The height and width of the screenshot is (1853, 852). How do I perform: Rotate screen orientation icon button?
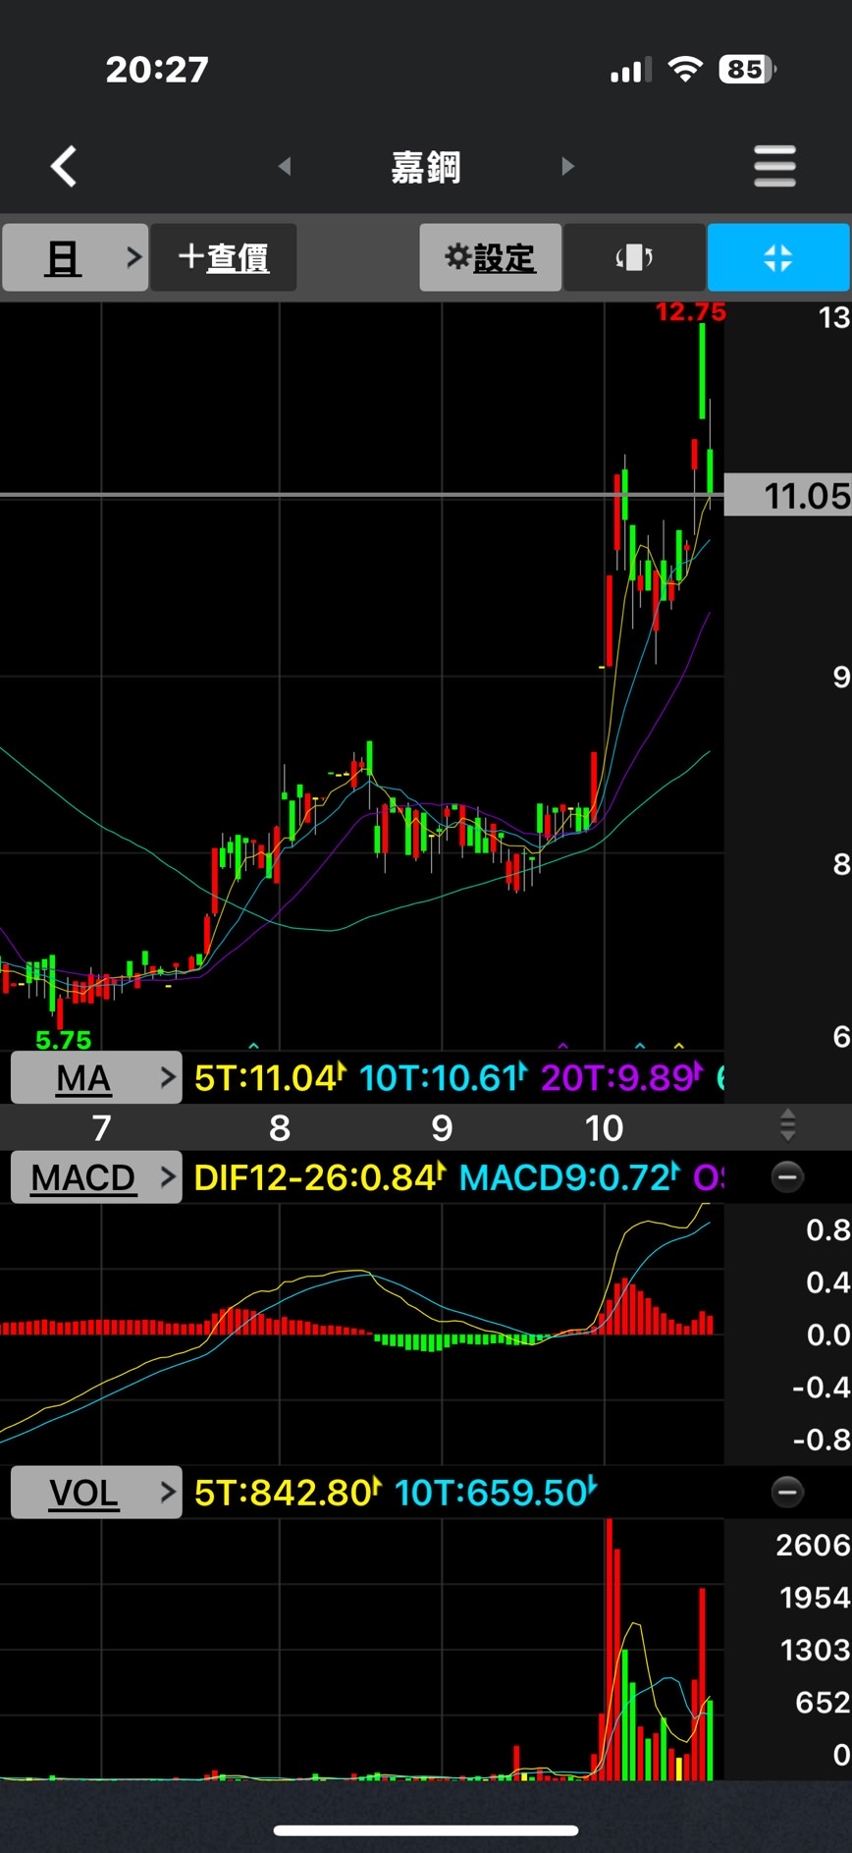click(x=634, y=257)
